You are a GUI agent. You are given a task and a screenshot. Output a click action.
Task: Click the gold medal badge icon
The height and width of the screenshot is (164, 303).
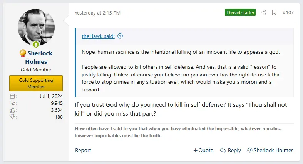tap(23, 53)
